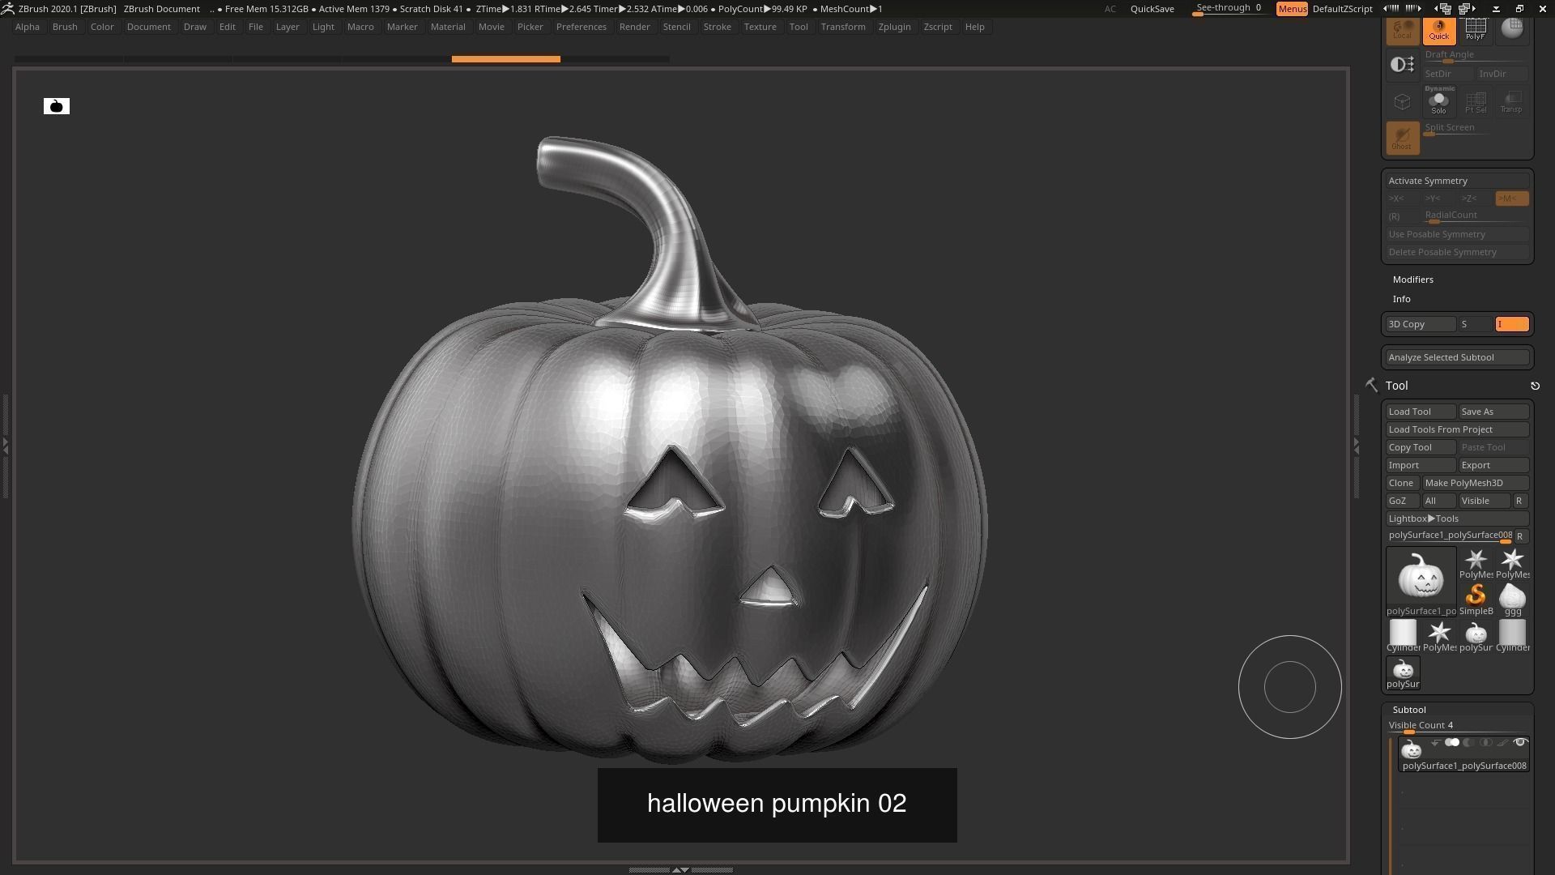Click the Export button
Image resolution: width=1555 pixels, height=875 pixels.
click(x=1494, y=465)
